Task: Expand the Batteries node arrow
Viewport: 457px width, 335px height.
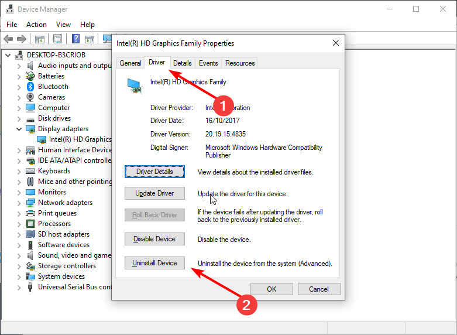Action: 19,77
